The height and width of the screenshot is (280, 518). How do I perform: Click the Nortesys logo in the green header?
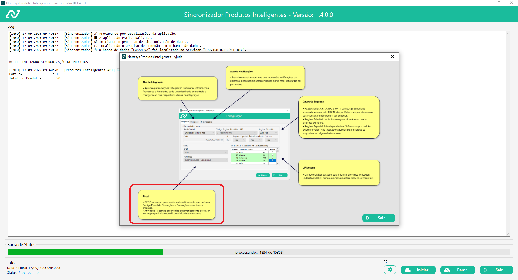pos(13,14)
